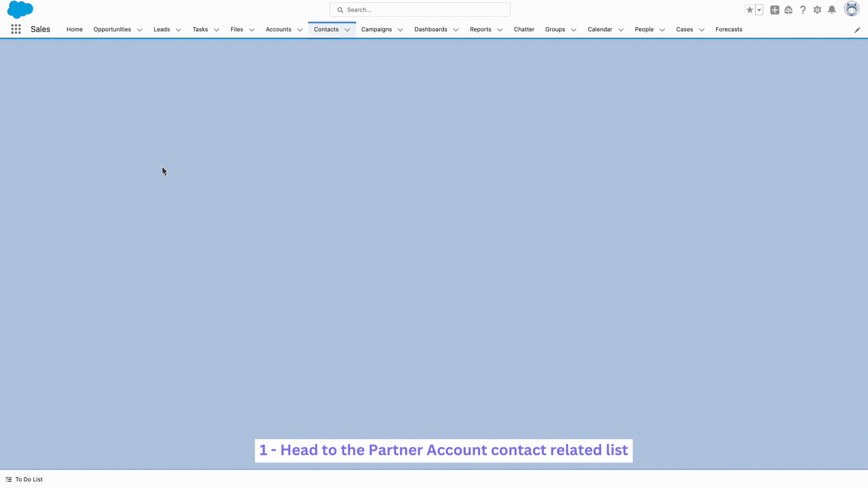Toggle the Contacts navigation dropdown
This screenshot has width=868, height=488.
[348, 29]
